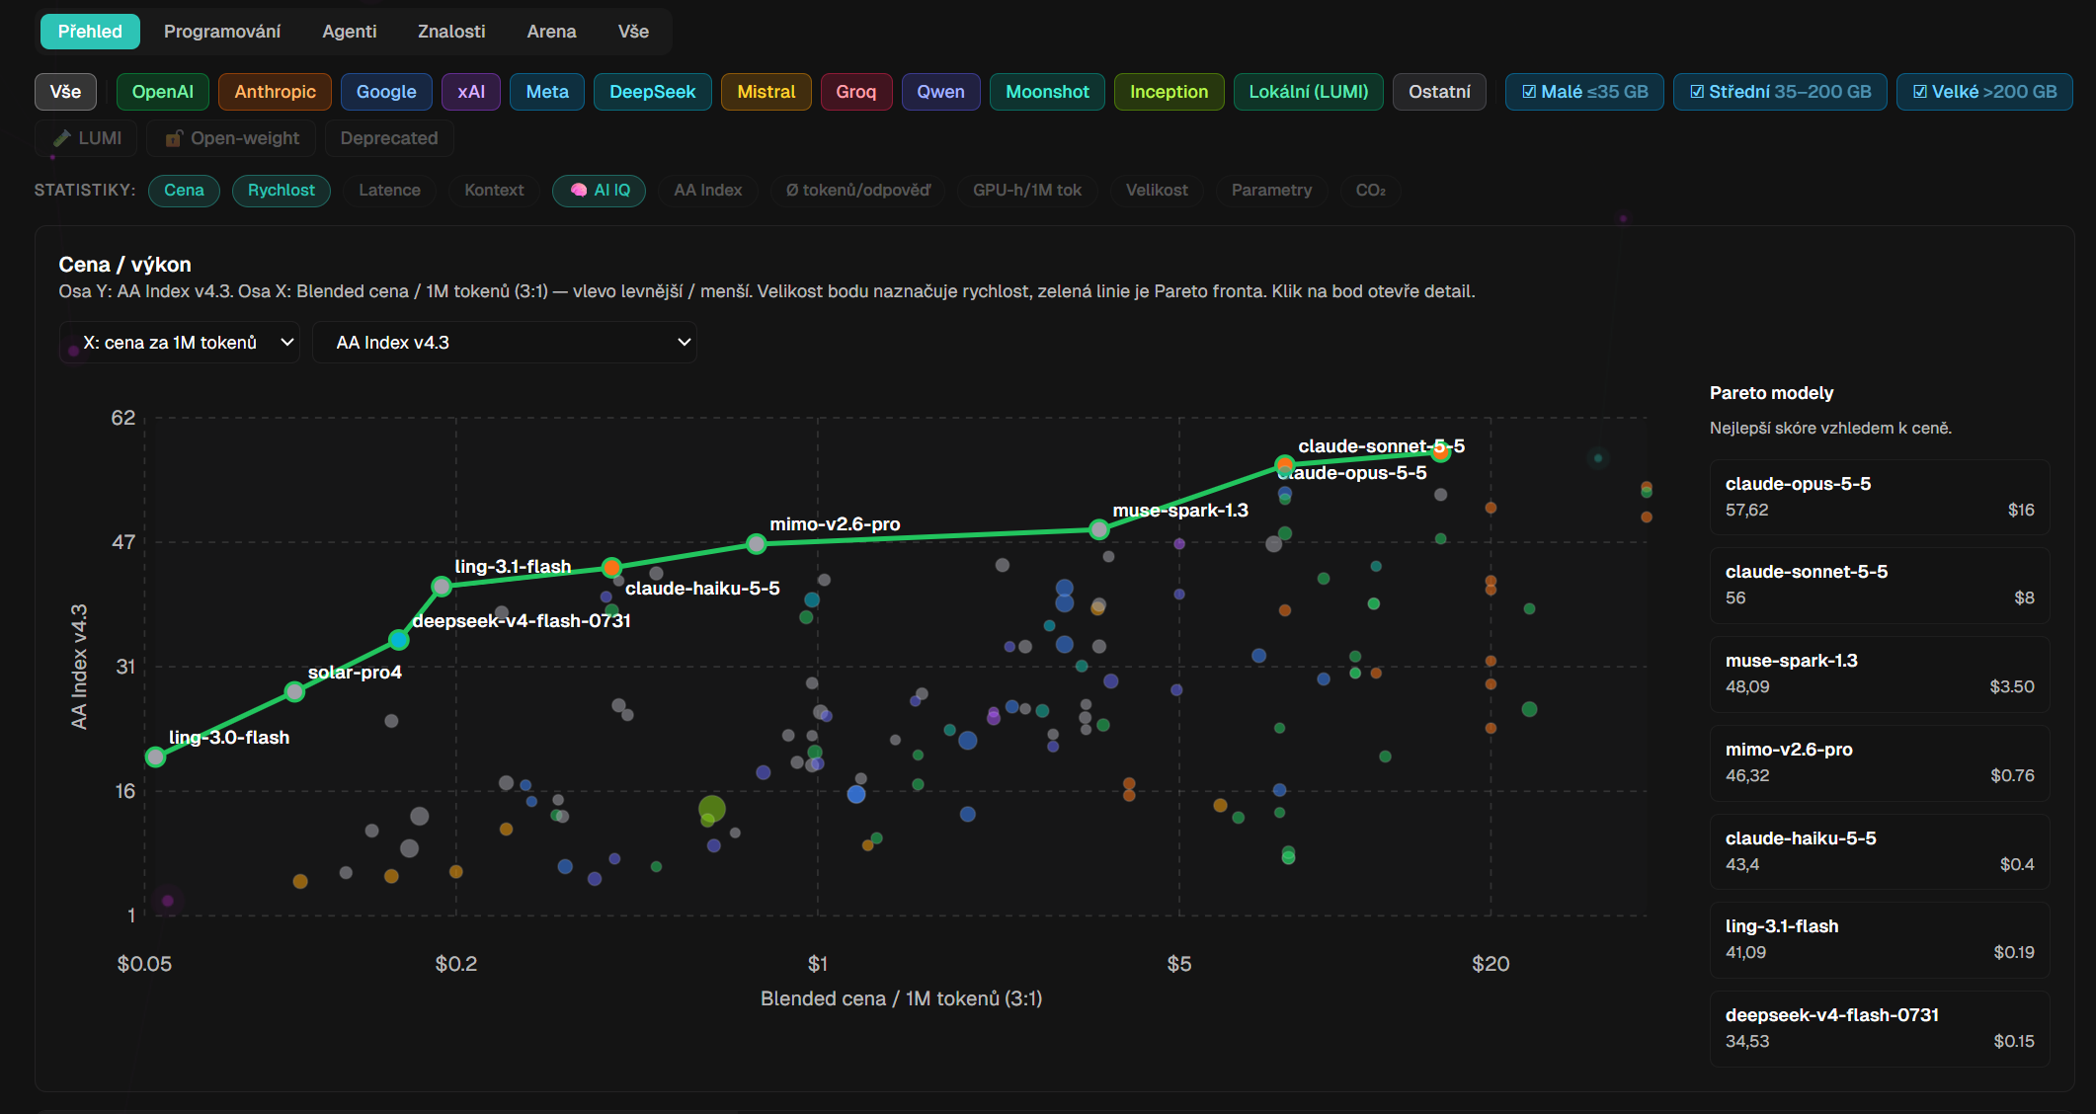The image size is (2096, 1114).
Task: Open the solar-pro4 point on chart
Action: click(x=294, y=691)
